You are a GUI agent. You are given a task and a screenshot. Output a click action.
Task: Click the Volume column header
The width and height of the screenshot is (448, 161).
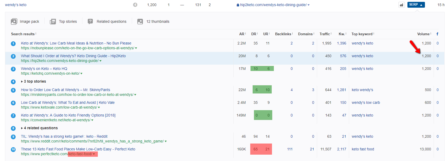point(423,34)
